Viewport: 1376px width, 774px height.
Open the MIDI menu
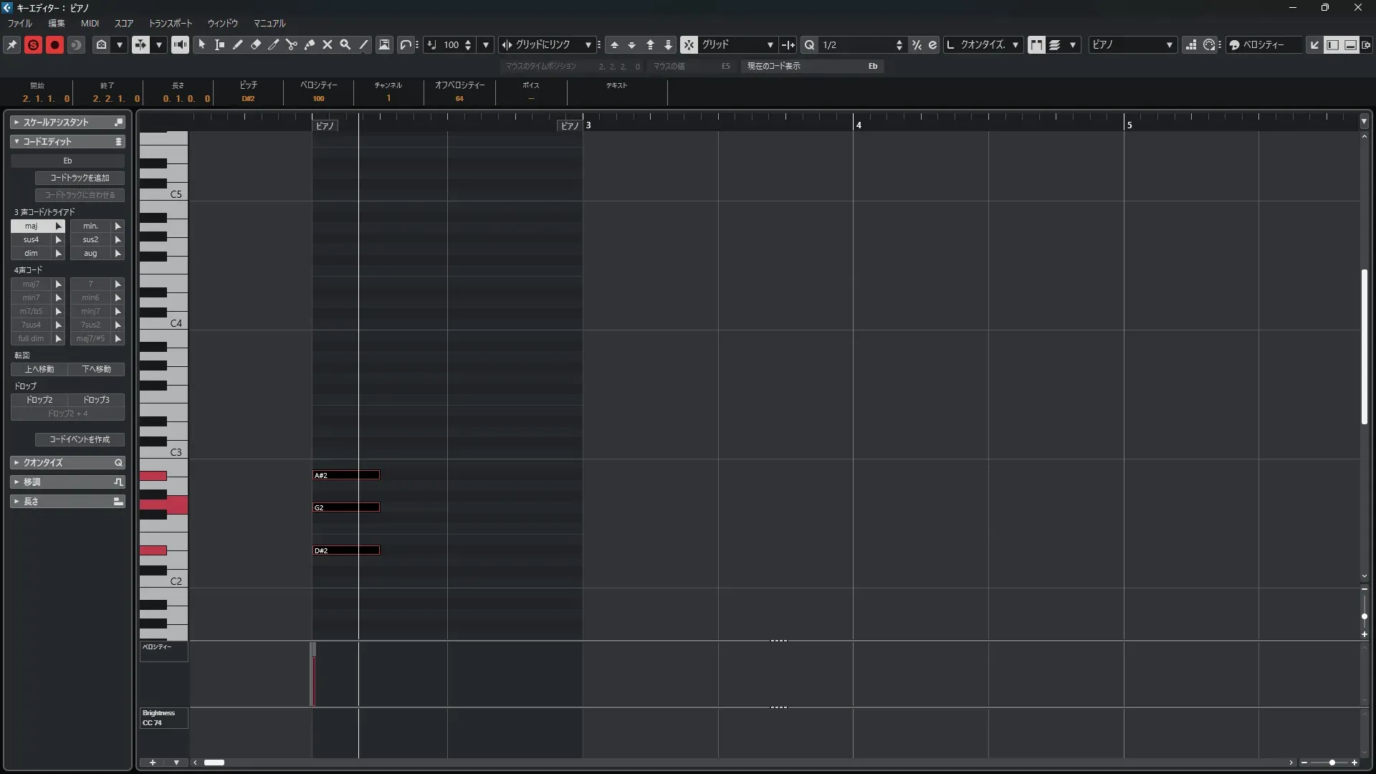click(90, 23)
